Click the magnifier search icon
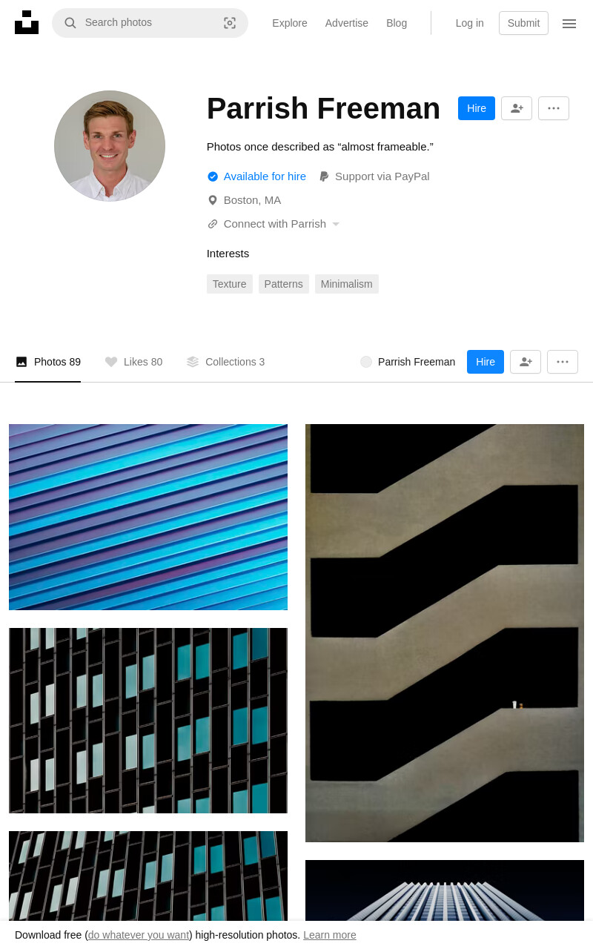The width and height of the screenshot is (593, 949). (x=70, y=23)
